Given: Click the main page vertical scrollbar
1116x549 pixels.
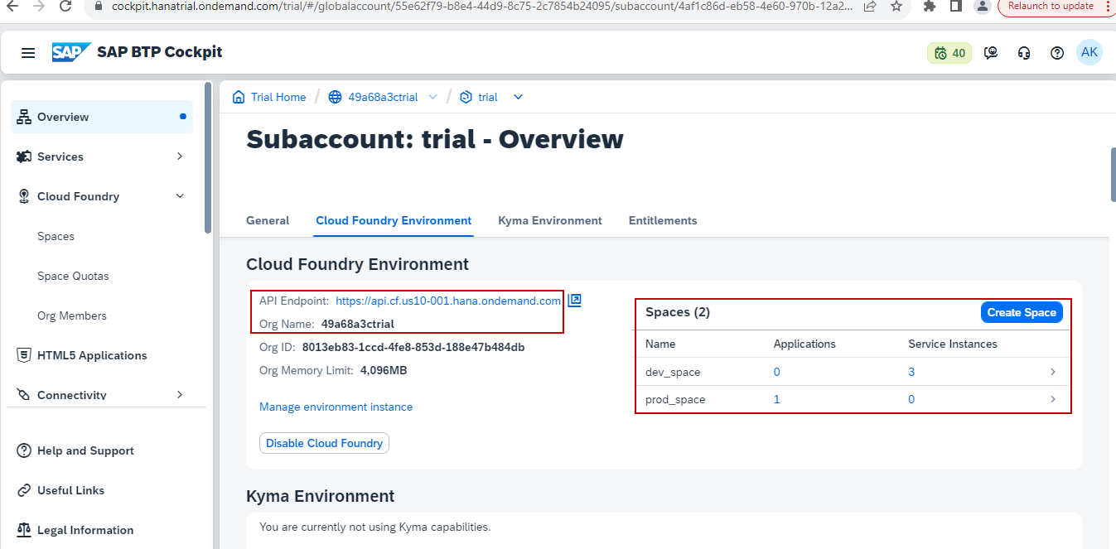Looking at the screenshot, I should [x=1113, y=174].
